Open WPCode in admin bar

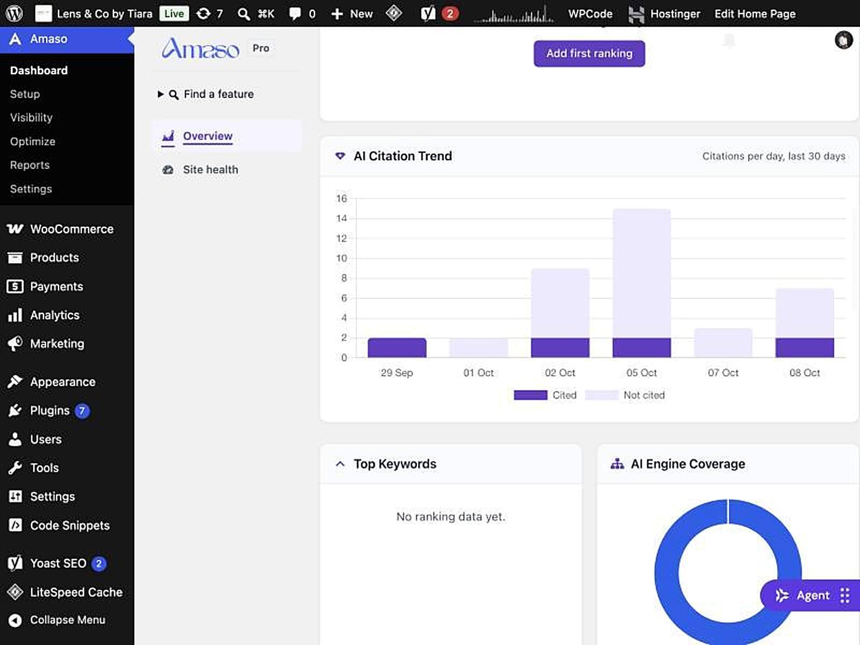(590, 13)
